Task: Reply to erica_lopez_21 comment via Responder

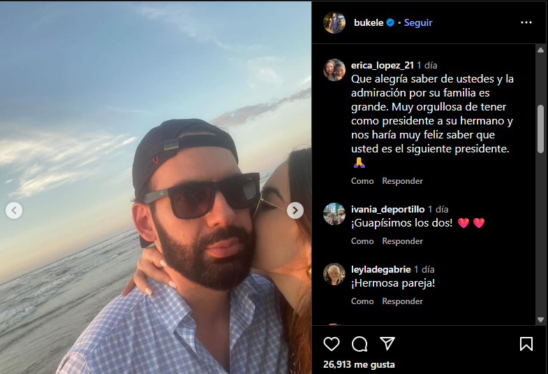Action: click(402, 181)
